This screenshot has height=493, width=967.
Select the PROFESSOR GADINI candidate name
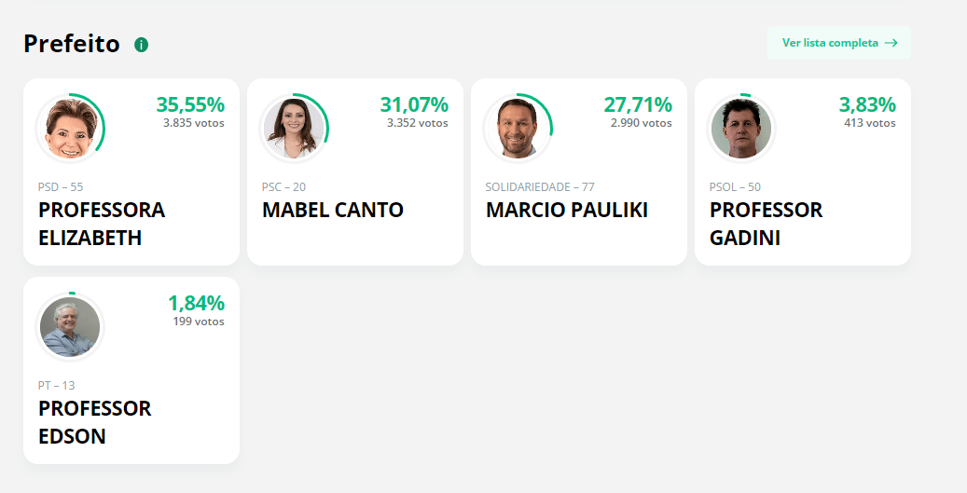(x=766, y=224)
